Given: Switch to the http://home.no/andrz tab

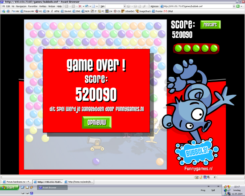Looking at the screenshot, I should [79, 182].
